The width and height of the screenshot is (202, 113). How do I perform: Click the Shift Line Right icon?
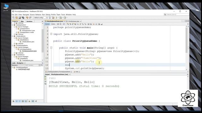click(x=91, y=24)
